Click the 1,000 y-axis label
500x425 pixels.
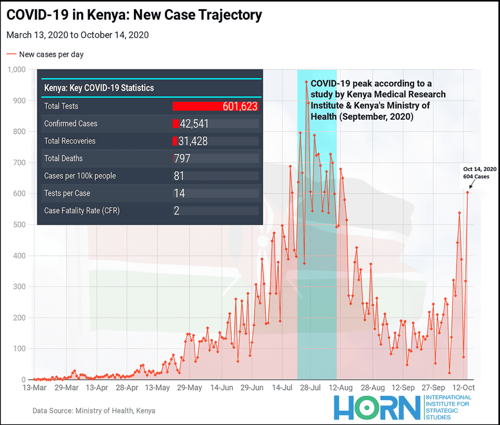19,69
